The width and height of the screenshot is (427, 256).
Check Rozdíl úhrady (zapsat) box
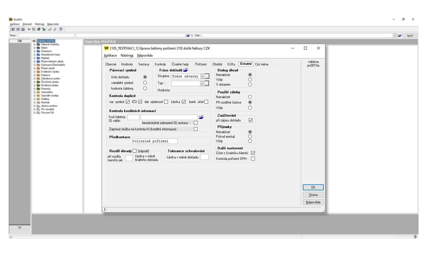point(135,151)
